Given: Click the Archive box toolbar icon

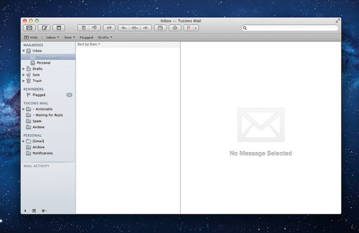Looking at the screenshot, I should [x=160, y=28].
